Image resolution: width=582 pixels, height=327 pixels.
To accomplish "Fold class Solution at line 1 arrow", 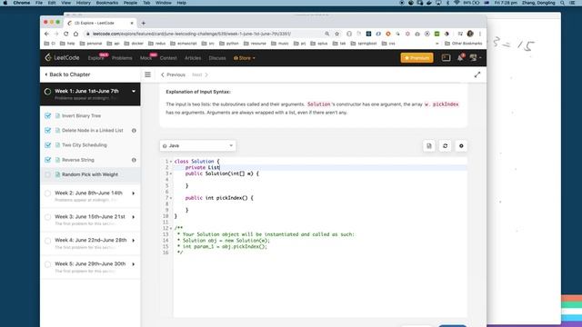I will (171, 162).
